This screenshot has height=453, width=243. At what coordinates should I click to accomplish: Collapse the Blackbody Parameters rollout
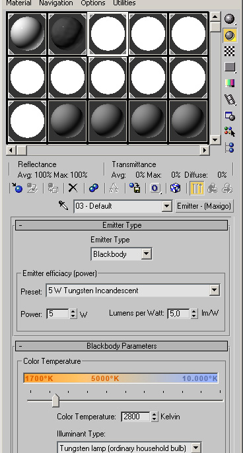click(x=121, y=346)
